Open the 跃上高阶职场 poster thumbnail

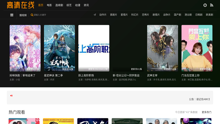pos(94,48)
